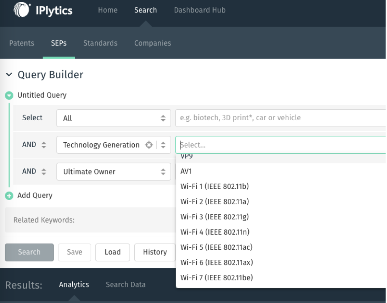
Task: Open the Companies tab
Action: [152, 43]
